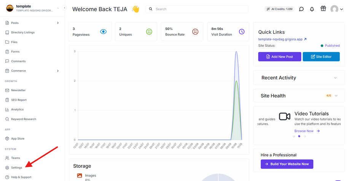Click the Visit Duration clock icon
Image resolution: width=350 pixels, height=181 pixels.
pyautogui.click(x=242, y=32)
